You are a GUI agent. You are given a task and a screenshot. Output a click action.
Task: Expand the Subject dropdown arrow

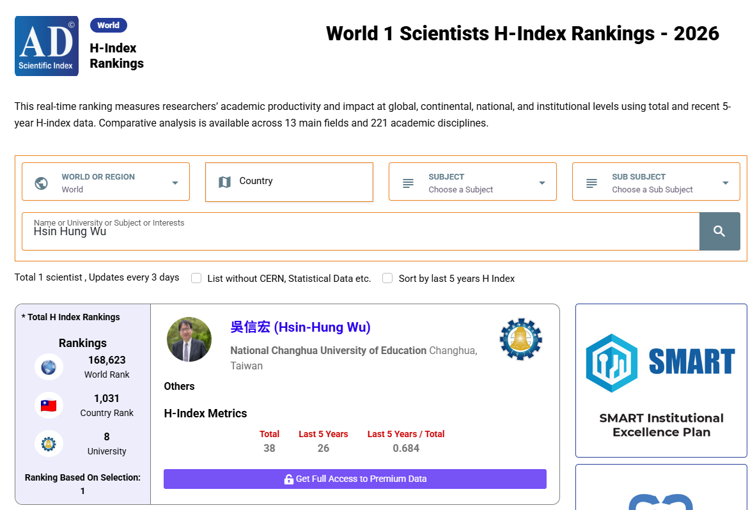[542, 183]
